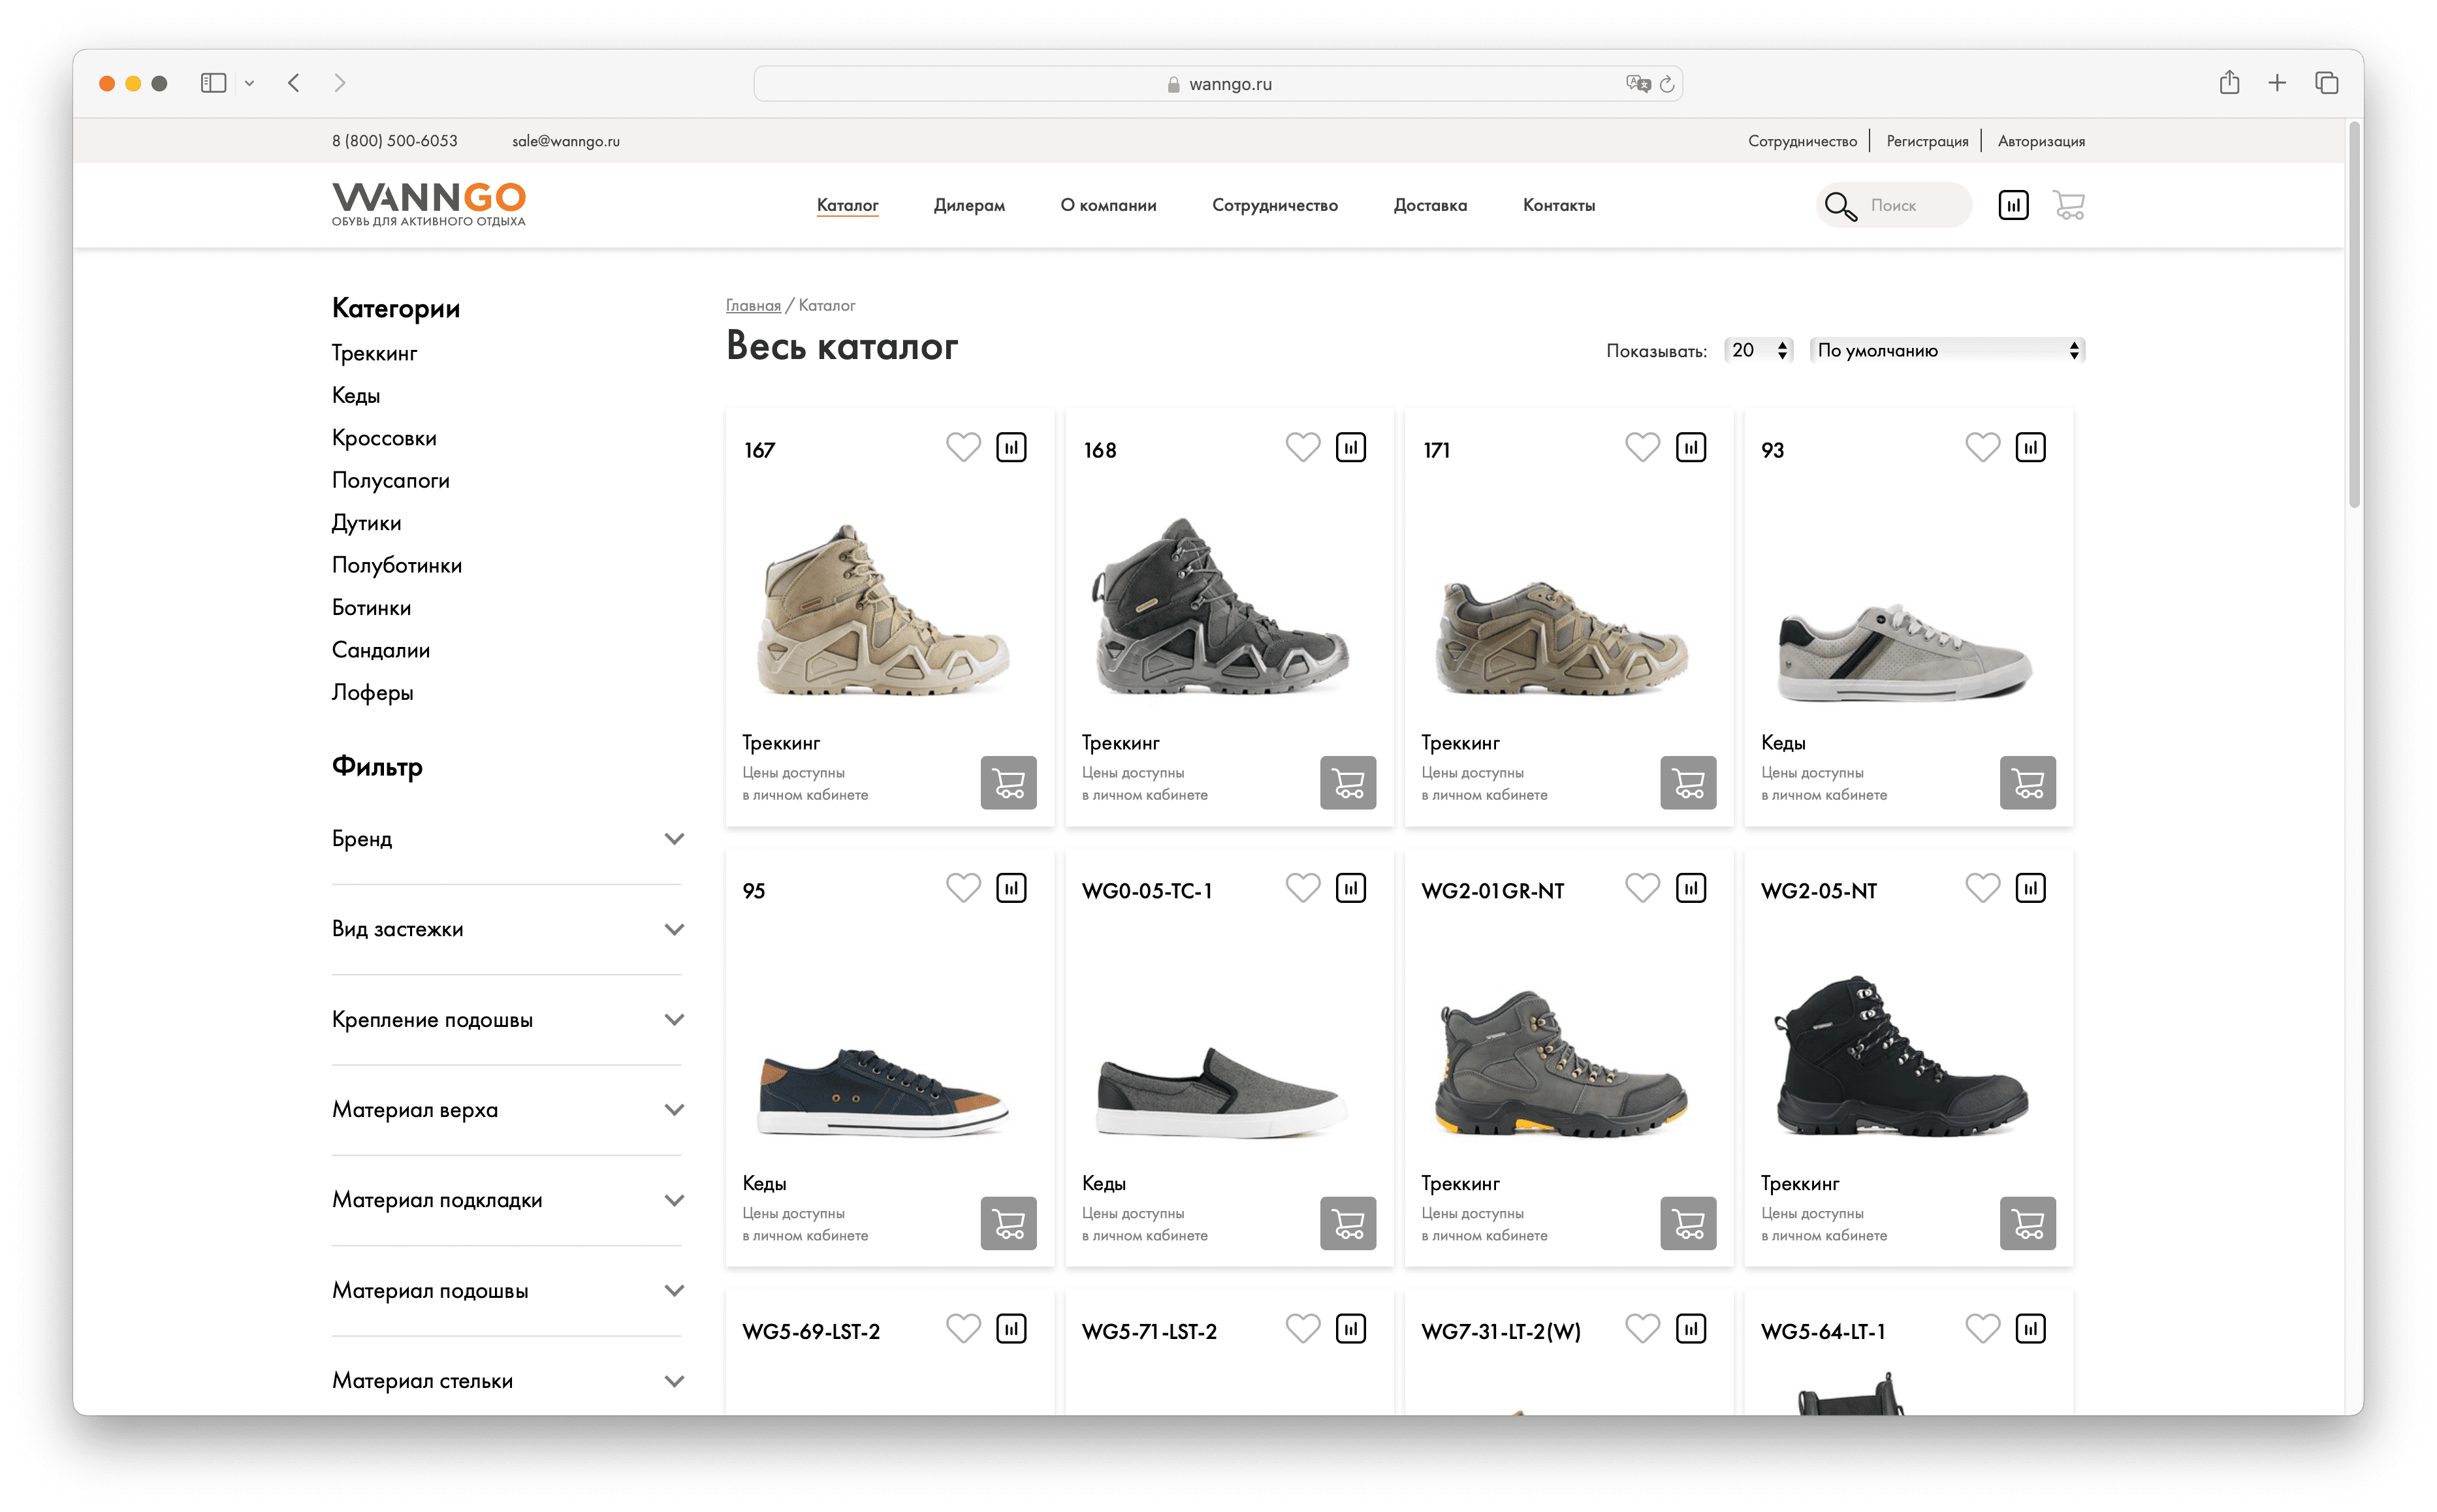Add product 168 to cart

1347,782
